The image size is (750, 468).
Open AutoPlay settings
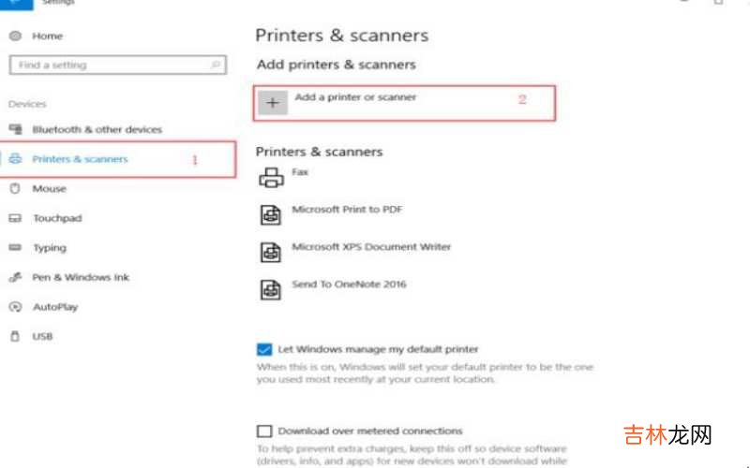pos(55,307)
